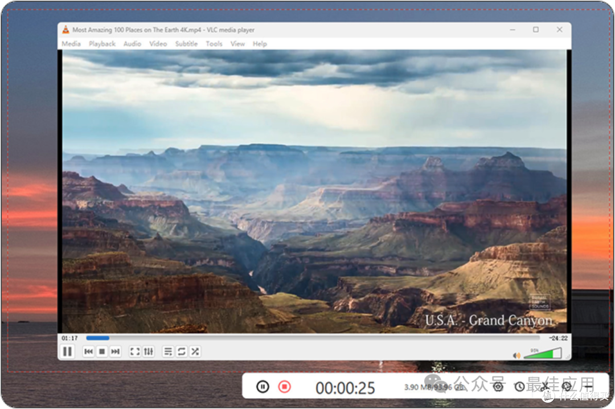Toggle the playlist view icon
615x409 pixels.
tap(168, 351)
